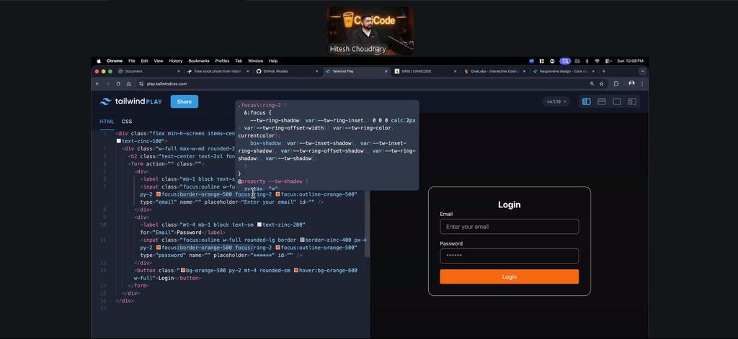Click the browser forward arrow
Viewport: 738px width, 339px height.
click(x=108, y=83)
